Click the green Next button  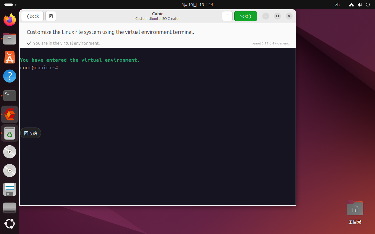click(x=246, y=16)
